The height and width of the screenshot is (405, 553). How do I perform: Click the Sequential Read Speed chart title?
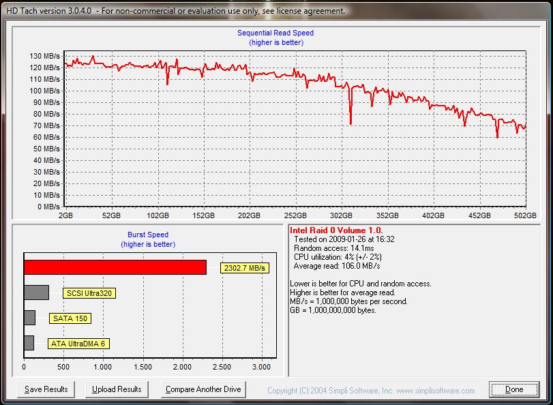click(x=275, y=33)
